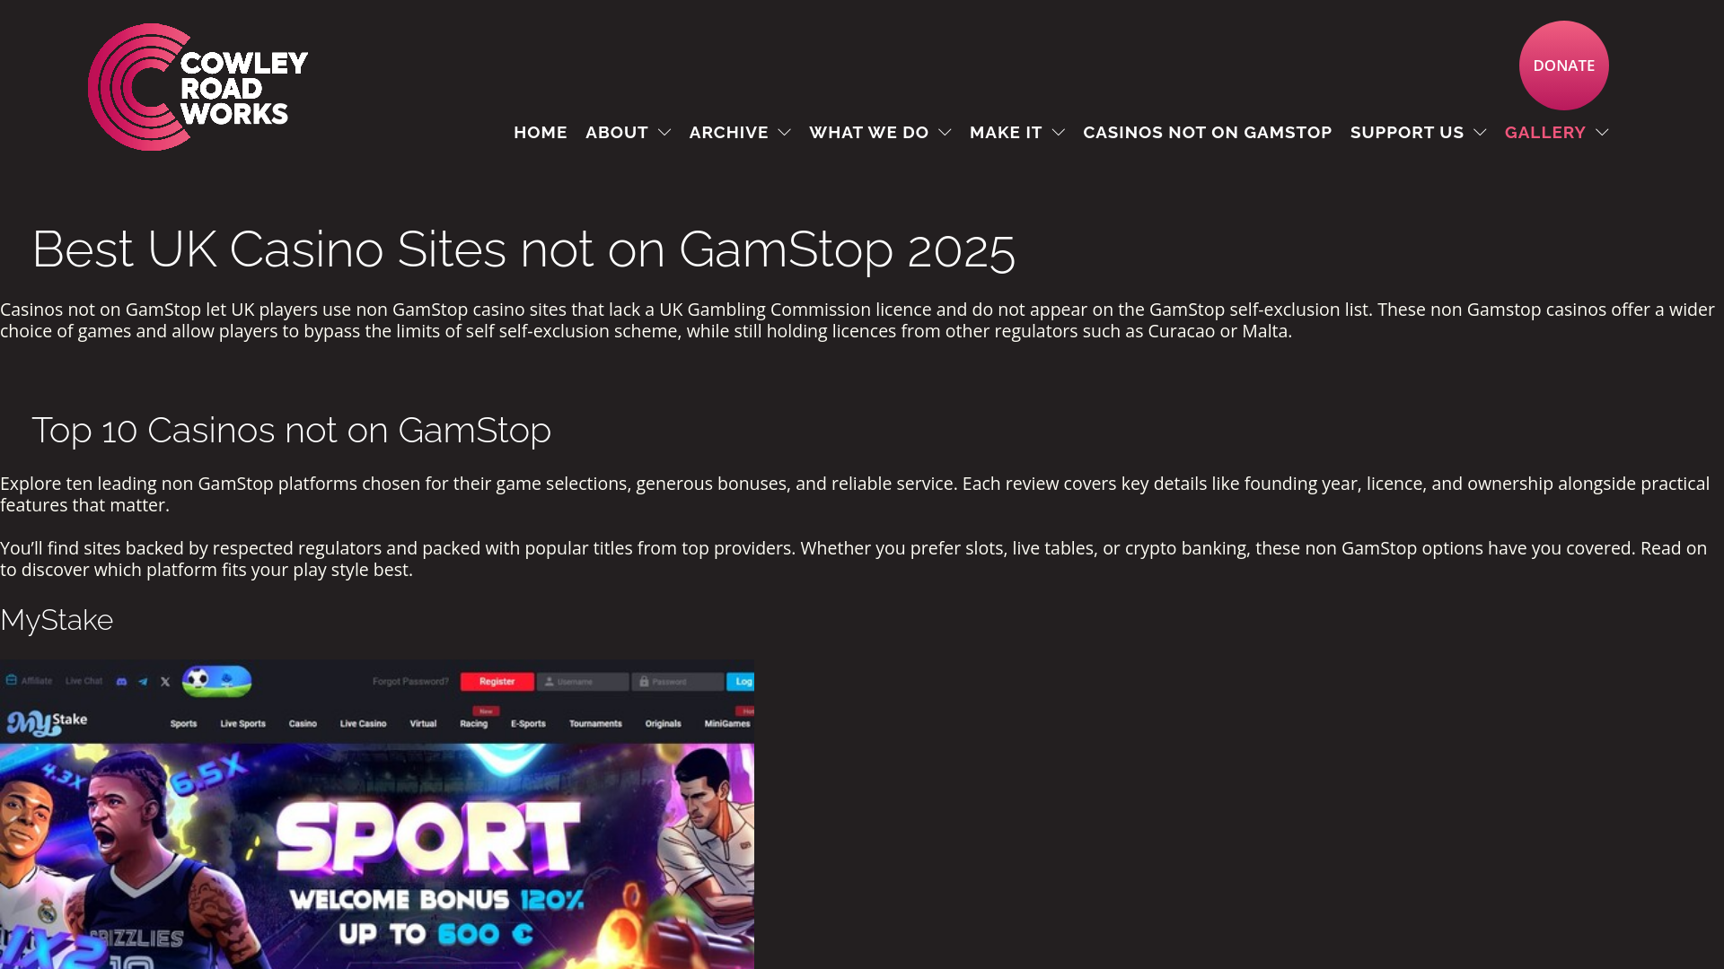1724x969 pixels.
Task: Expand the About dropdown chevron
Action: (x=664, y=133)
